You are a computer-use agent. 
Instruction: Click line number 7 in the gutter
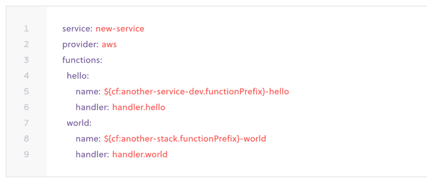[x=26, y=123]
